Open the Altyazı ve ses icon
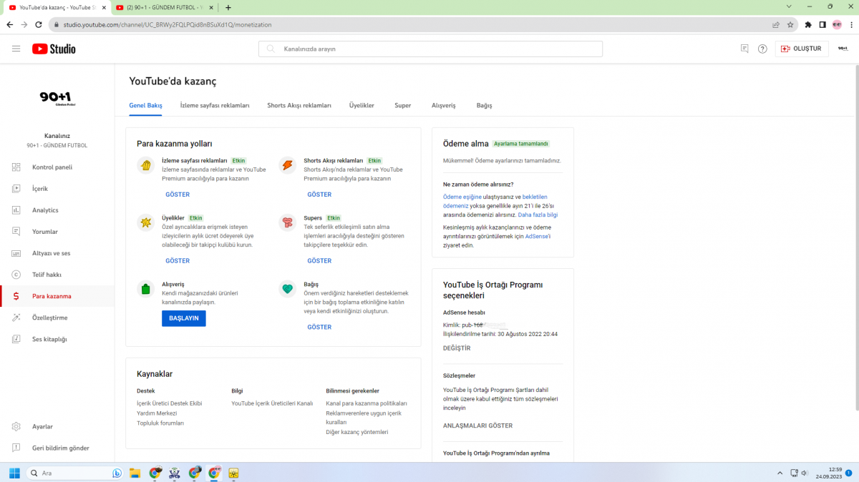859x482 pixels. pos(16,253)
